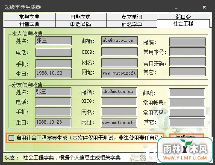Click 常用帐号 field in 密友信息收集
Image resolution: width=215 pixels, height=165 pixels.
pos(187,102)
